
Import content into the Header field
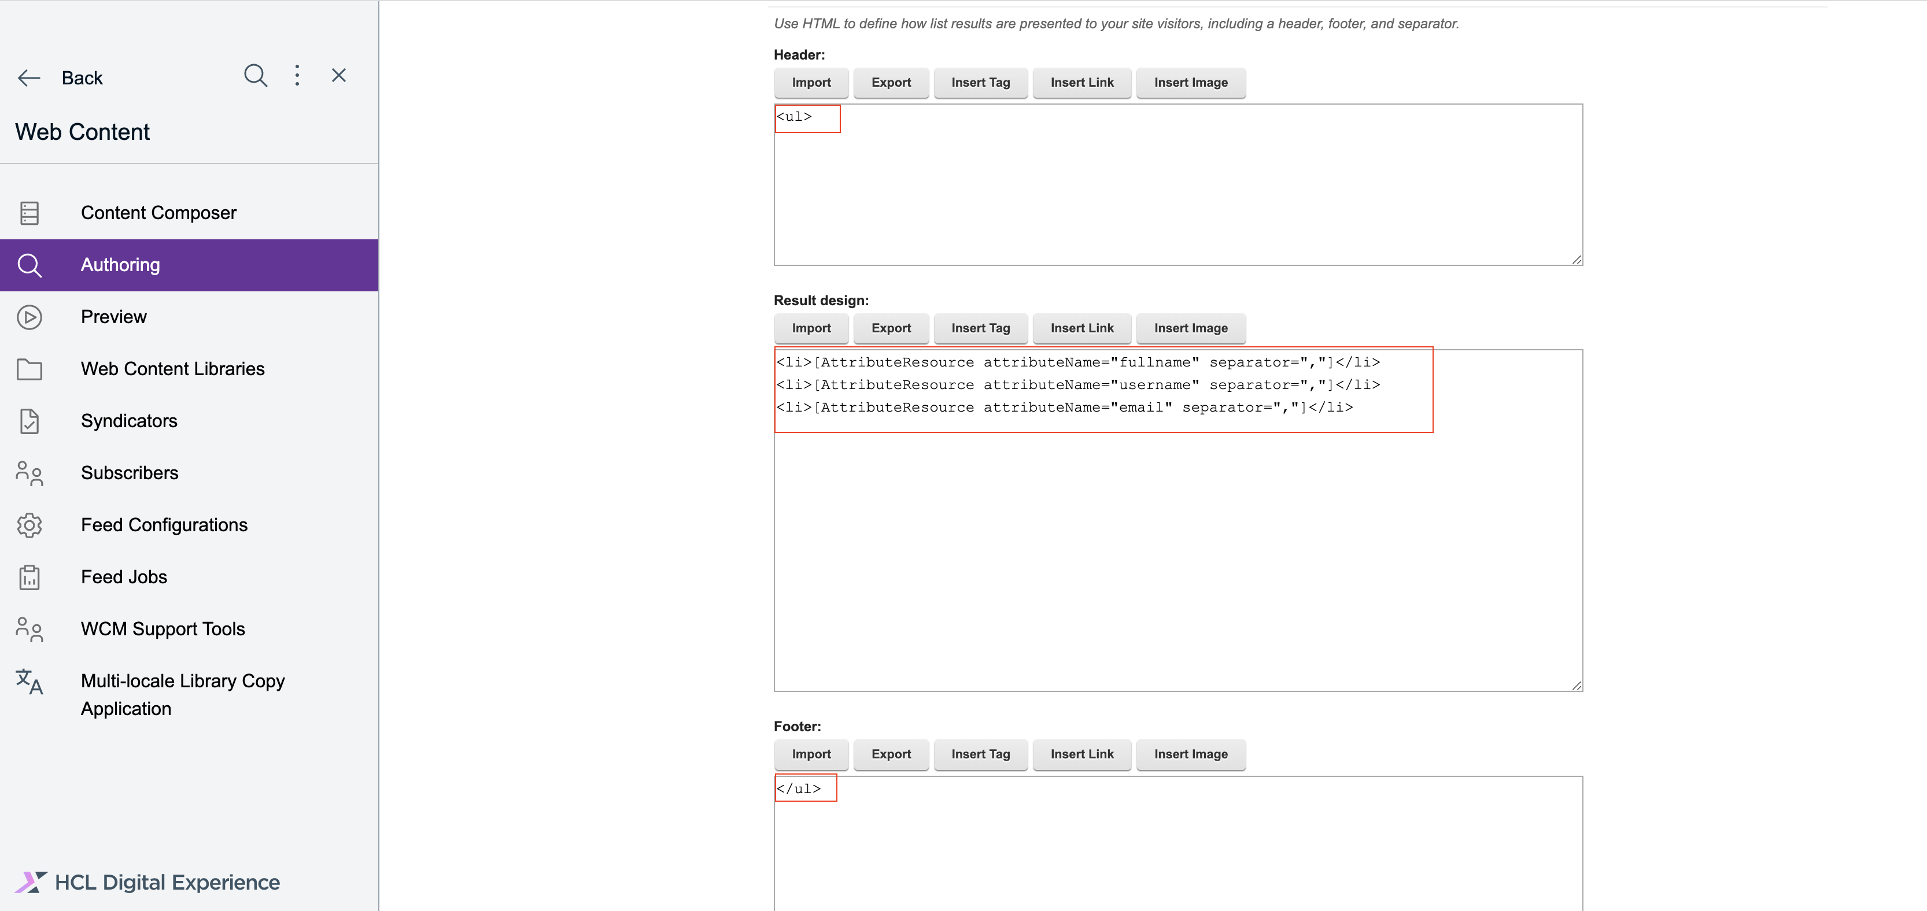click(x=811, y=82)
